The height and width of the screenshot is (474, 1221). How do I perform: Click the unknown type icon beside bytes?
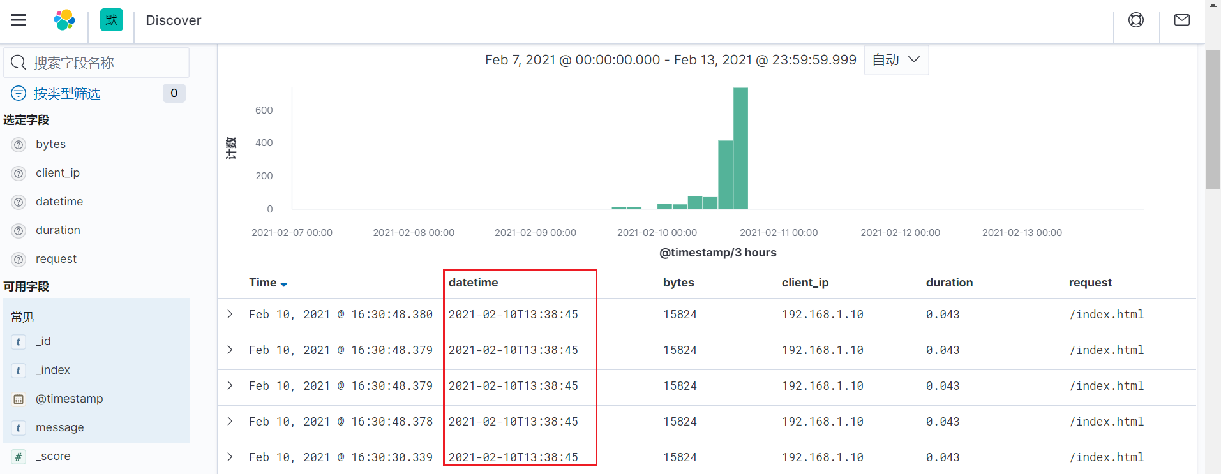pos(19,145)
